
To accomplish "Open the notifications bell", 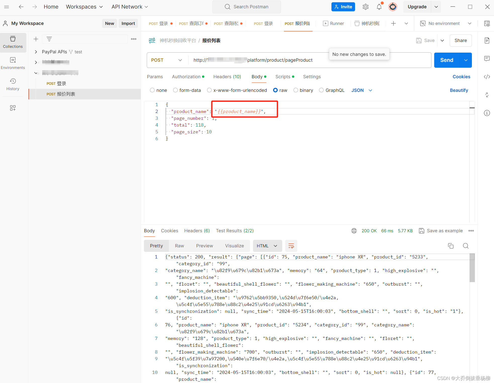I will 379,7.
